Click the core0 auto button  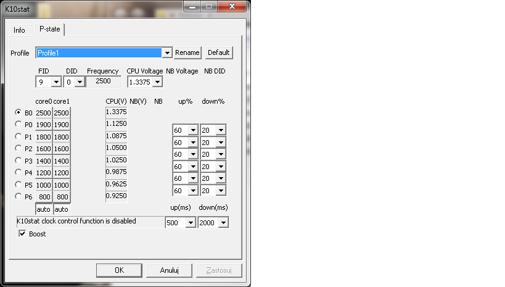pos(44,209)
